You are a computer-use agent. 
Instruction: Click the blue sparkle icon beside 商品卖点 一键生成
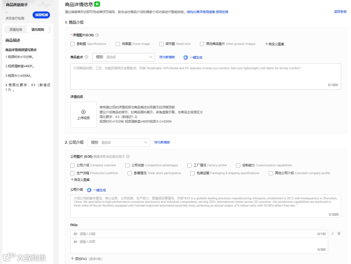[186, 57]
